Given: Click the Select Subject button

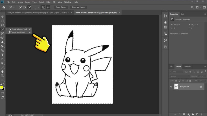Looking at the screenshot, I should coord(61,7).
